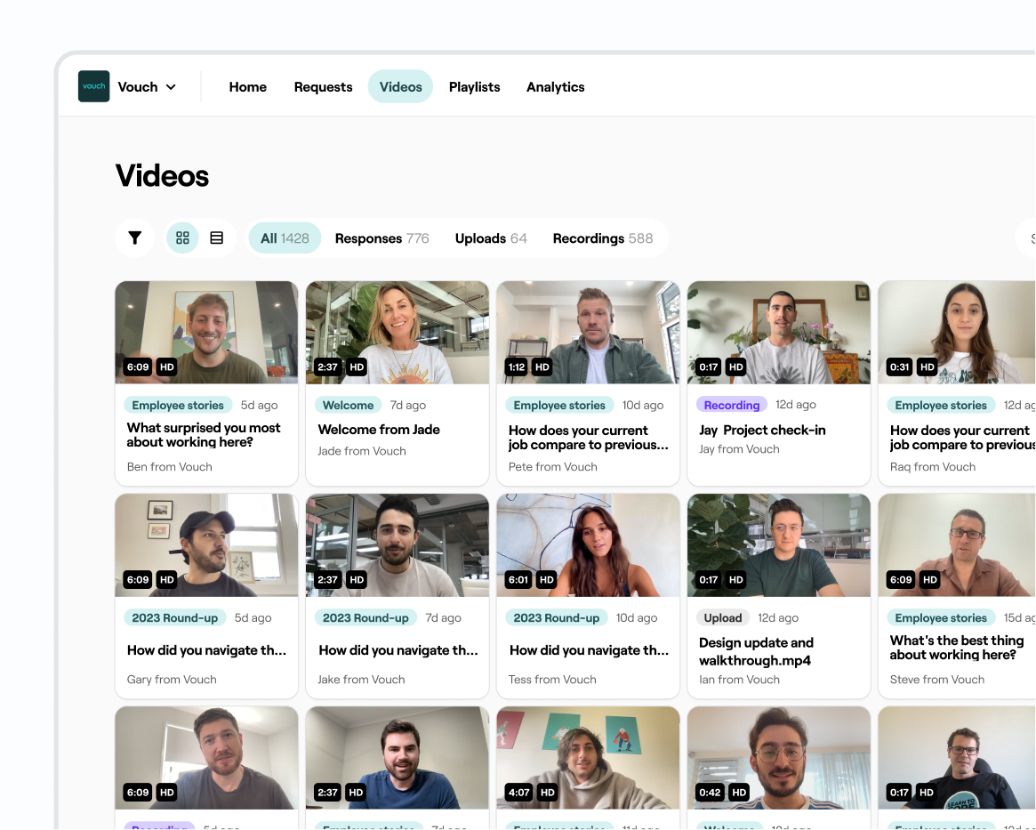This screenshot has height=830, width=1036.
Task: Switch to grid view layout
Action: (x=182, y=238)
